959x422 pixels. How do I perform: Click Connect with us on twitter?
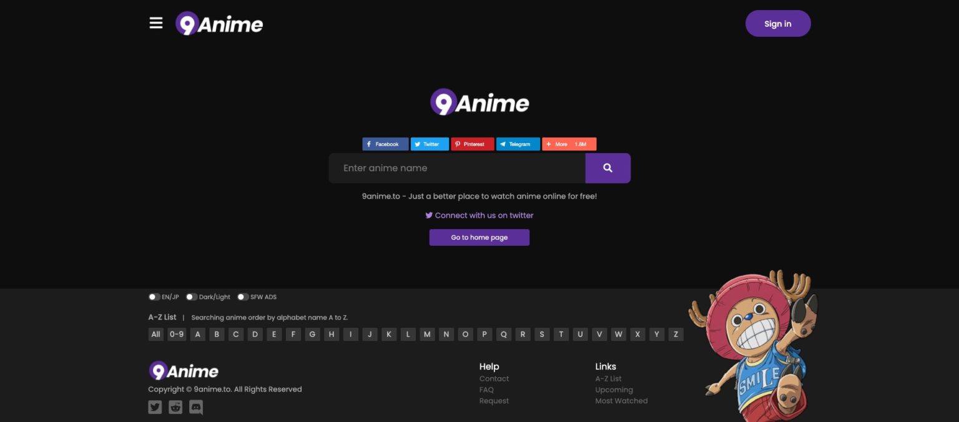(479, 215)
